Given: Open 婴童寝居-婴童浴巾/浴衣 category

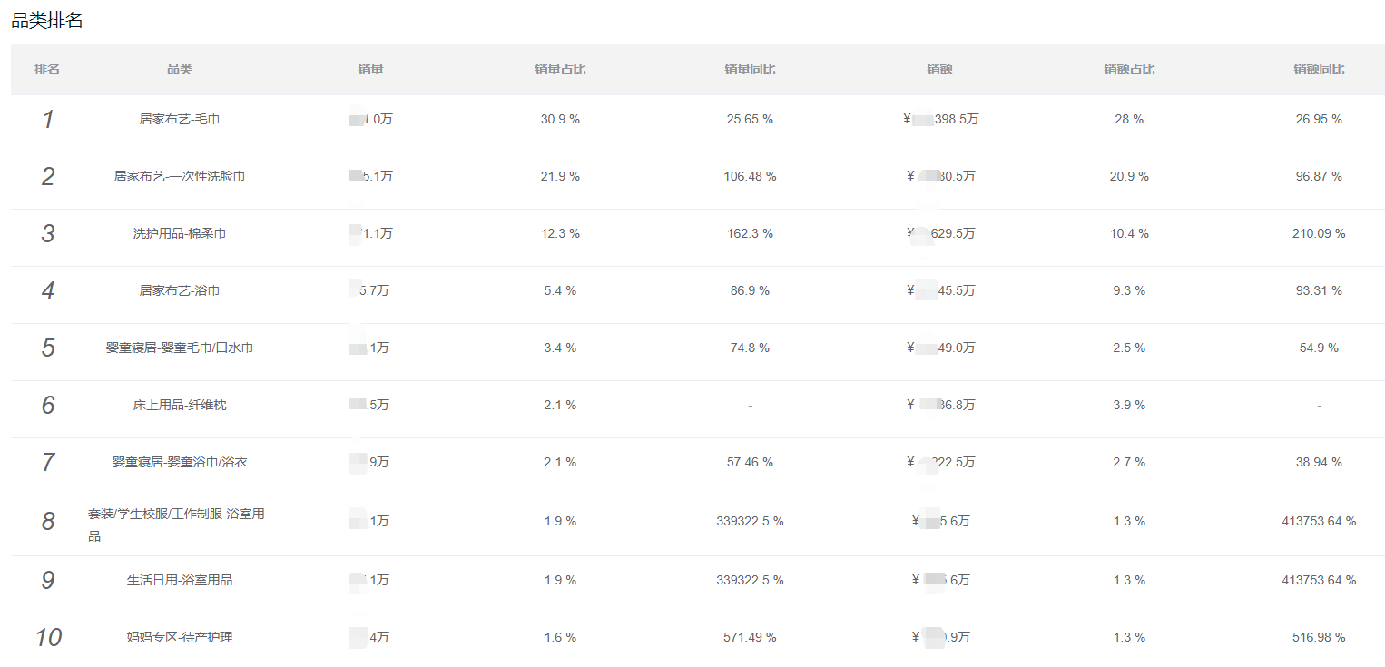Looking at the screenshot, I should (180, 462).
